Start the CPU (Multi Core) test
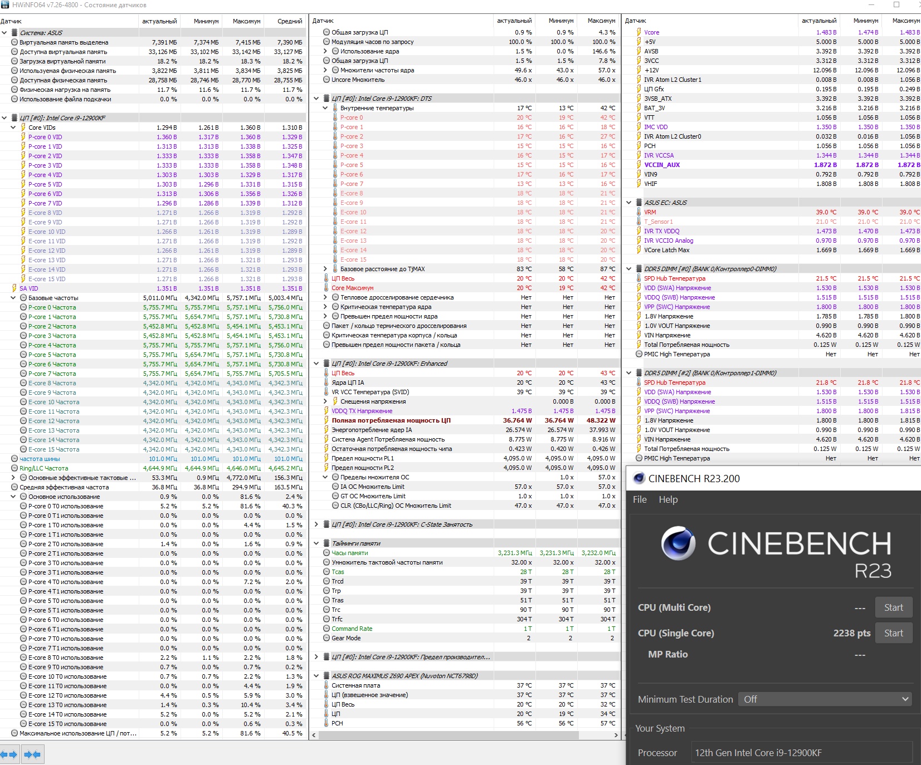 pyautogui.click(x=894, y=607)
